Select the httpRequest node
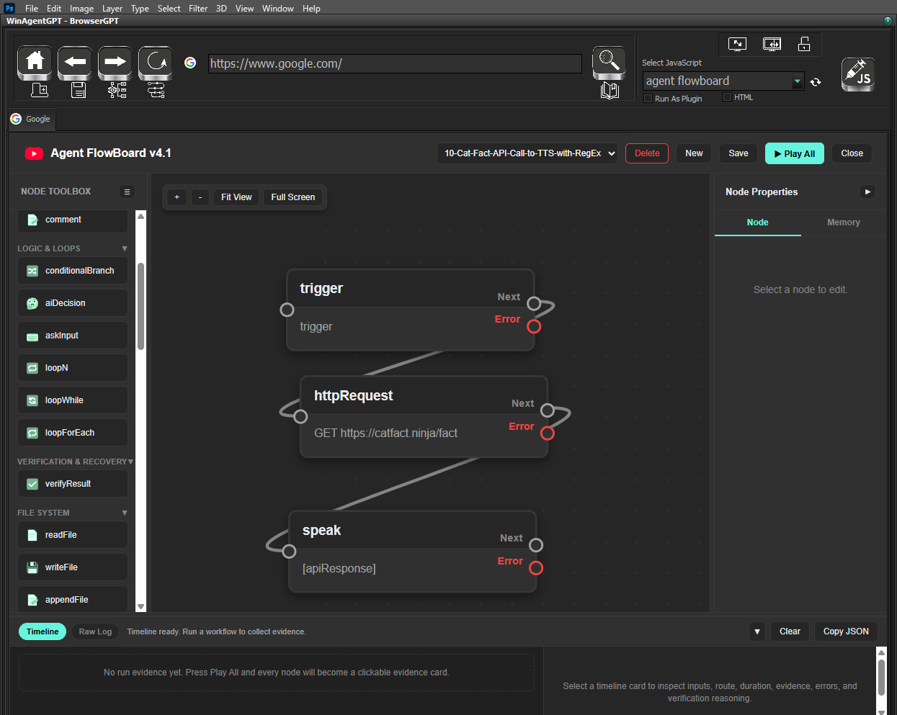This screenshot has height=715, width=897. [424, 416]
